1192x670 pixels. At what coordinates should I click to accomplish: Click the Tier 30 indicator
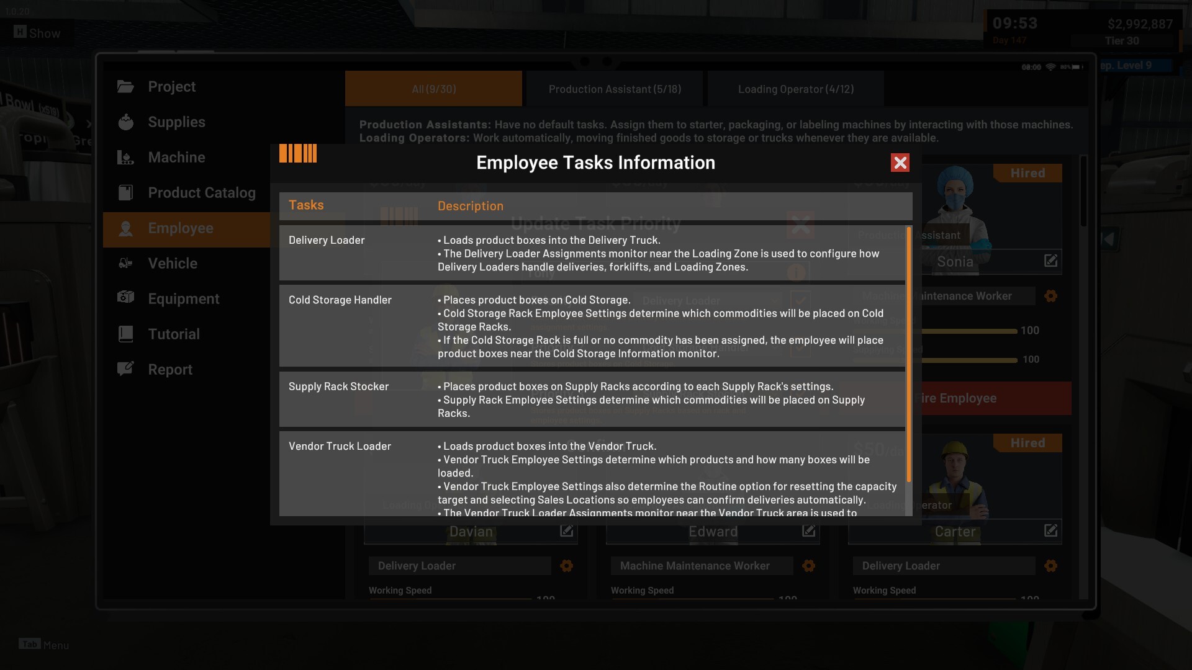(x=1121, y=41)
